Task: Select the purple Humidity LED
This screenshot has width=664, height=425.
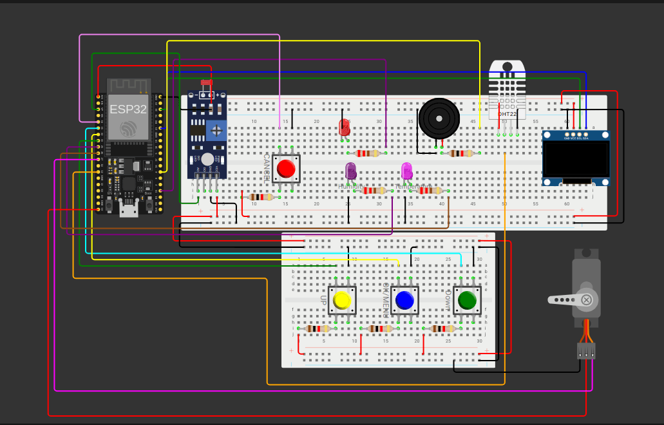Action: (351, 171)
